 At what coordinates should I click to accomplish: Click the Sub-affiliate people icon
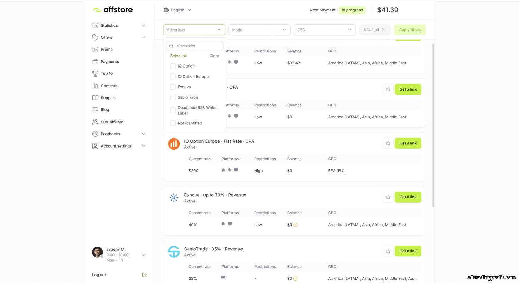(x=95, y=122)
